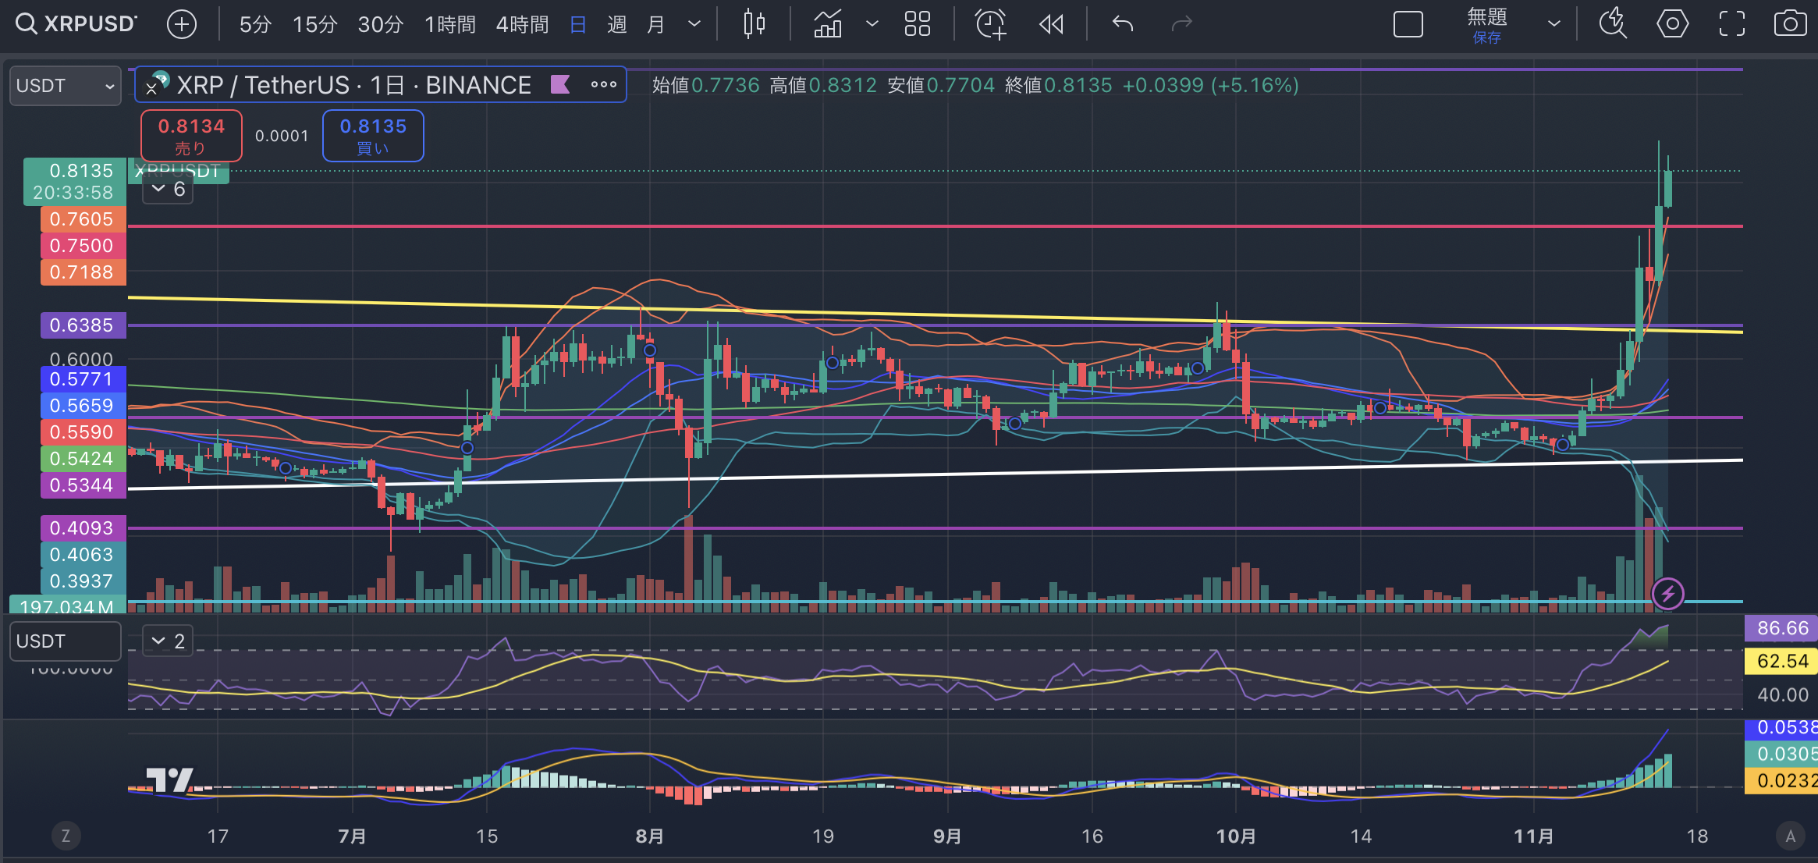Click the 0.5771 blue price label
This screenshot has width=1818, height=863.
click(x=83, y=379)
